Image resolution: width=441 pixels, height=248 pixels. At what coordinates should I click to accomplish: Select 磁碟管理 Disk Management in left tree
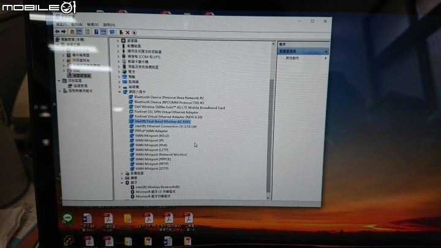point(80,86)
